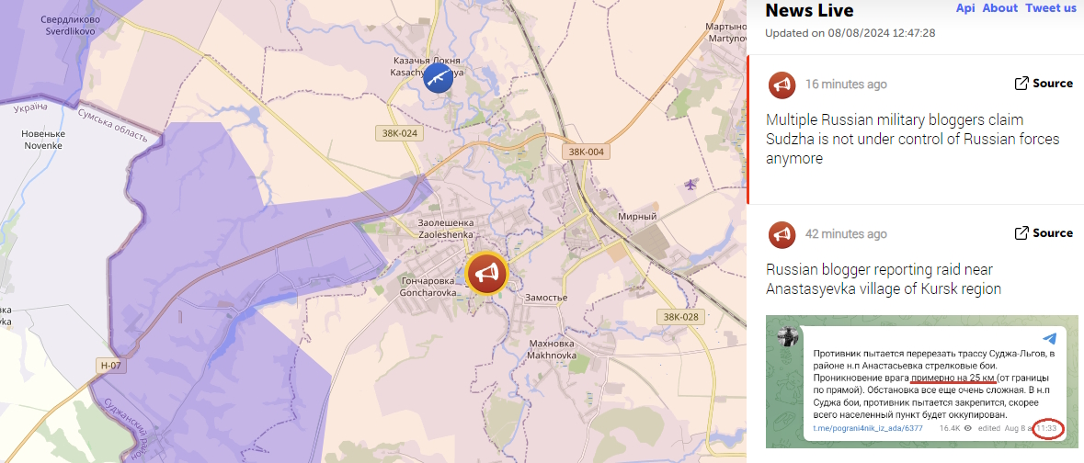This screenshot has width=1084, height=463.
Task: Open the About link
Action: click(999, 8)
